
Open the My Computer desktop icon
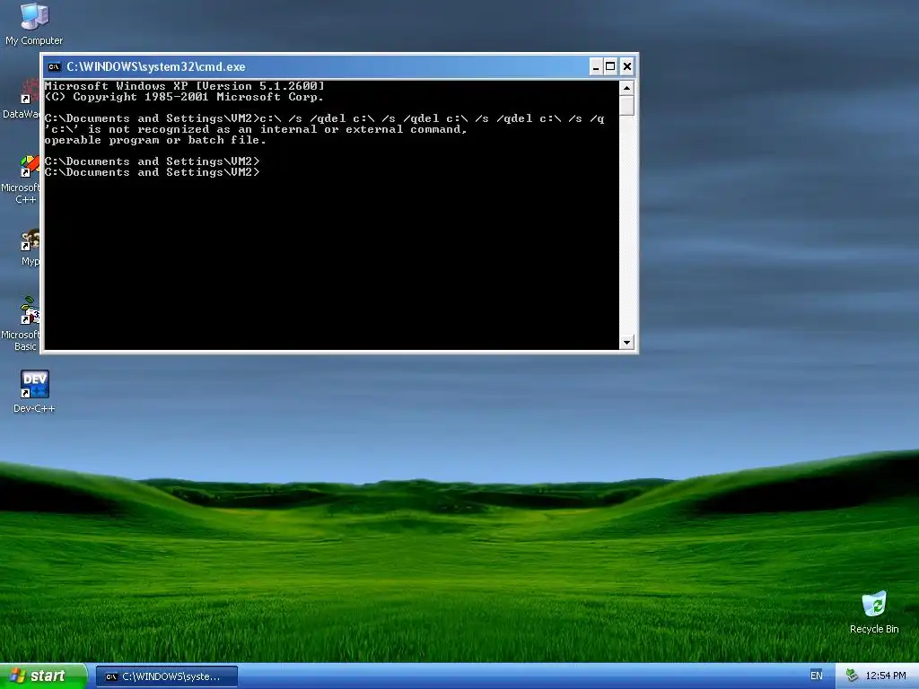[x=34, y=24]
